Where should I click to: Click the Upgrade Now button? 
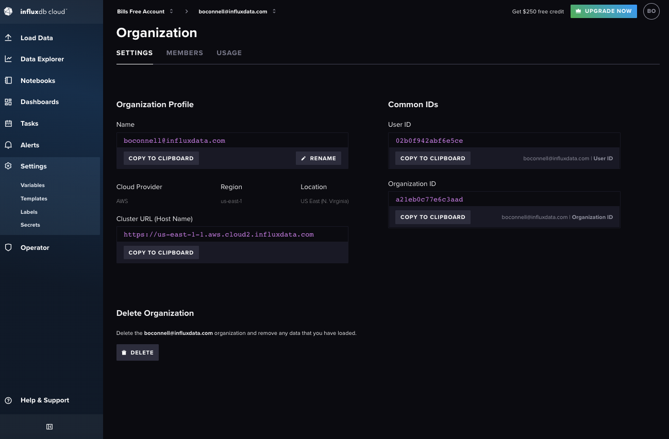[x=604, y=10]
